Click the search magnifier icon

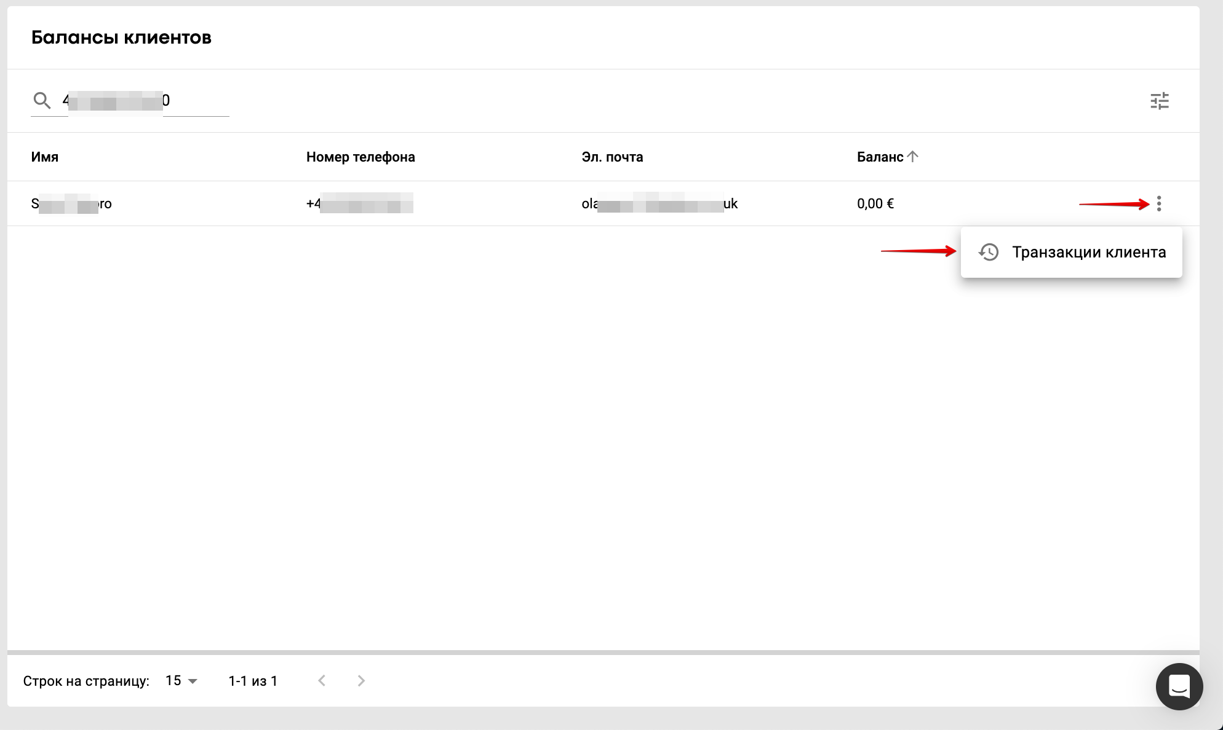42,100
